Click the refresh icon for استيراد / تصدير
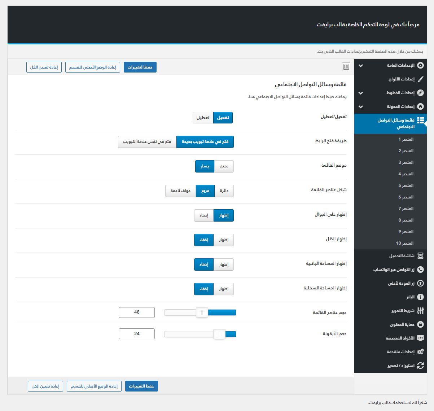This screenshot has height=411, width=434. (420, 366)
